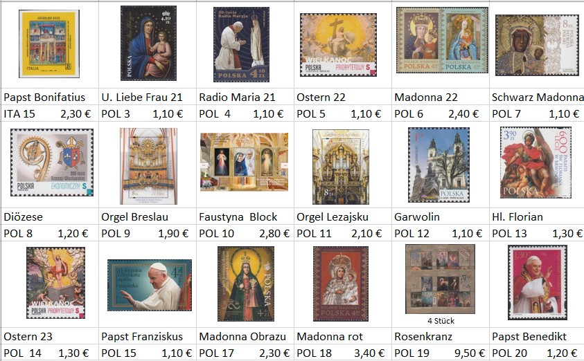This screenshot has height=361, width=584.
Task: Select the Orgel Breslau stamp image
Action: (x=148, y=166)
